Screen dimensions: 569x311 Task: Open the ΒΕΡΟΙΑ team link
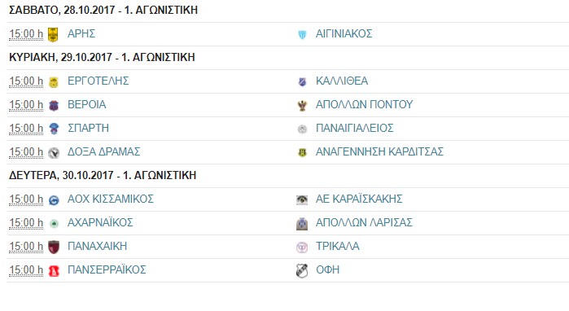click(87, 104)
